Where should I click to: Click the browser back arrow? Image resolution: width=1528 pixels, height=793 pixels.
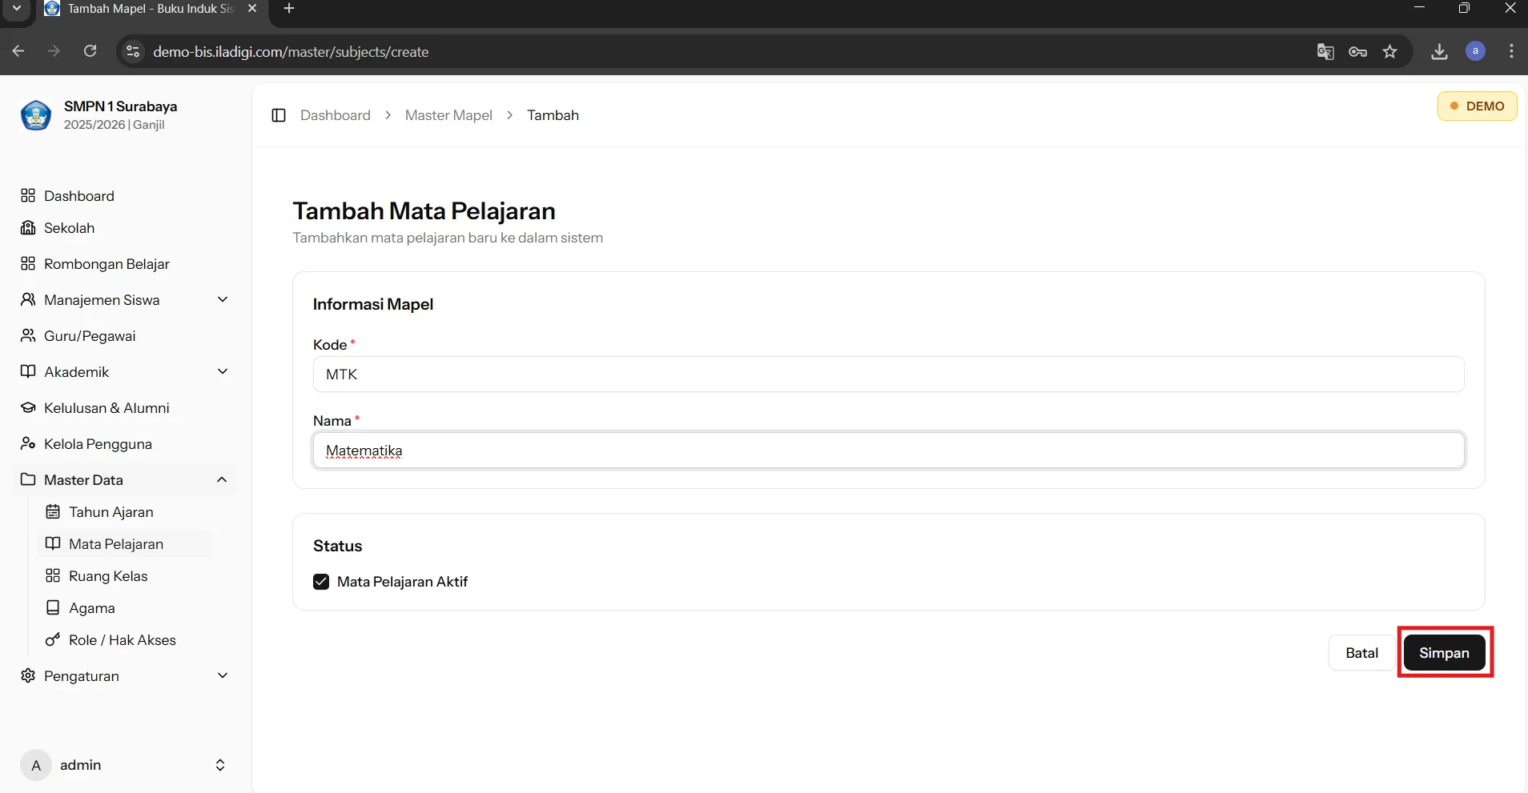tap(18, 51)
